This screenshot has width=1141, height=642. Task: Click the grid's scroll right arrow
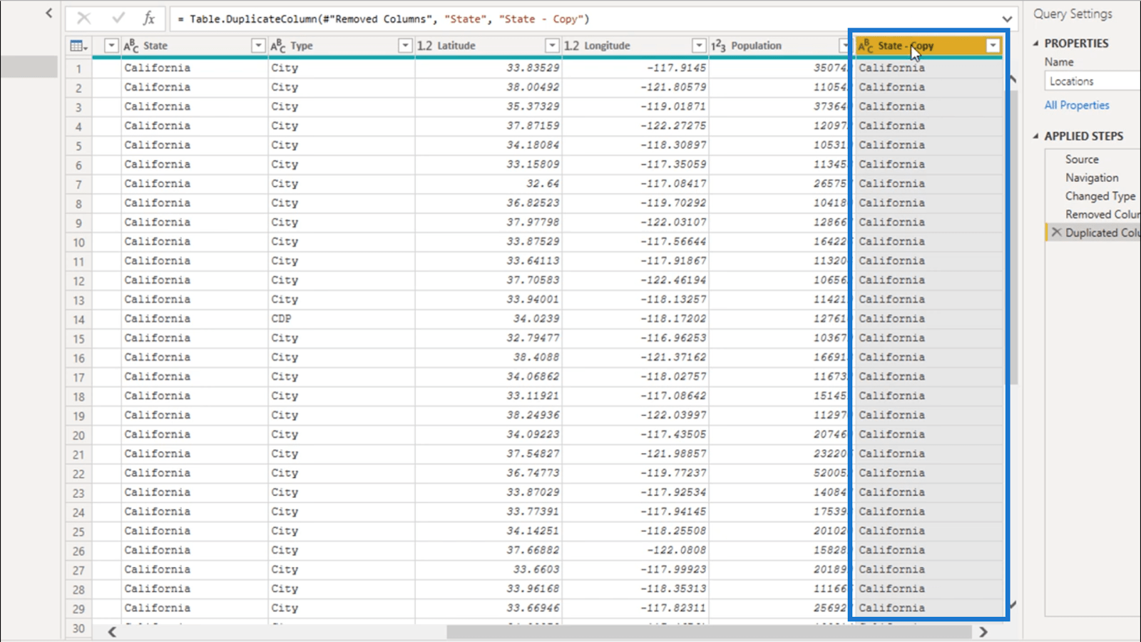(x=983, y=632)
